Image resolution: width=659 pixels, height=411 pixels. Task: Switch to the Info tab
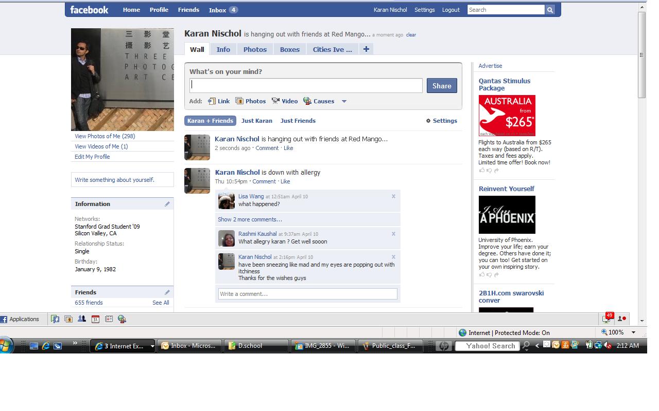point(223,49)
